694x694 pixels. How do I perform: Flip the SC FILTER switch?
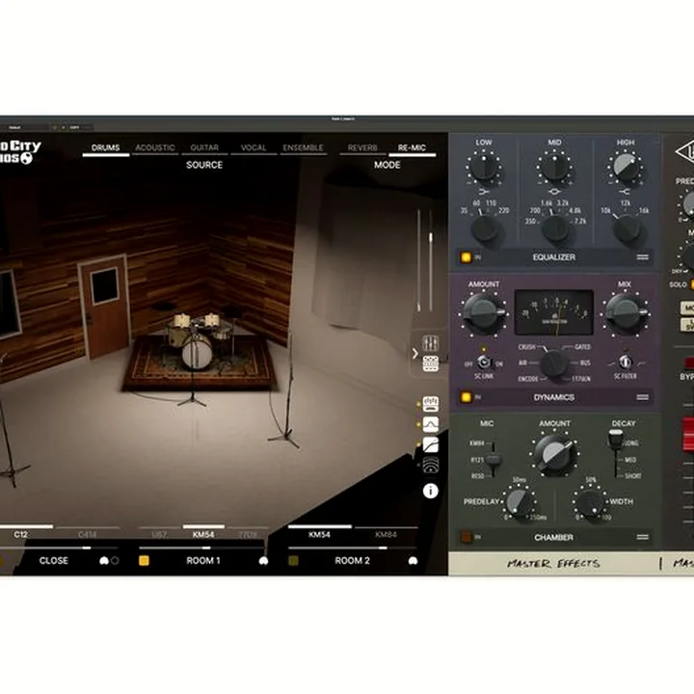pos(625,362)
